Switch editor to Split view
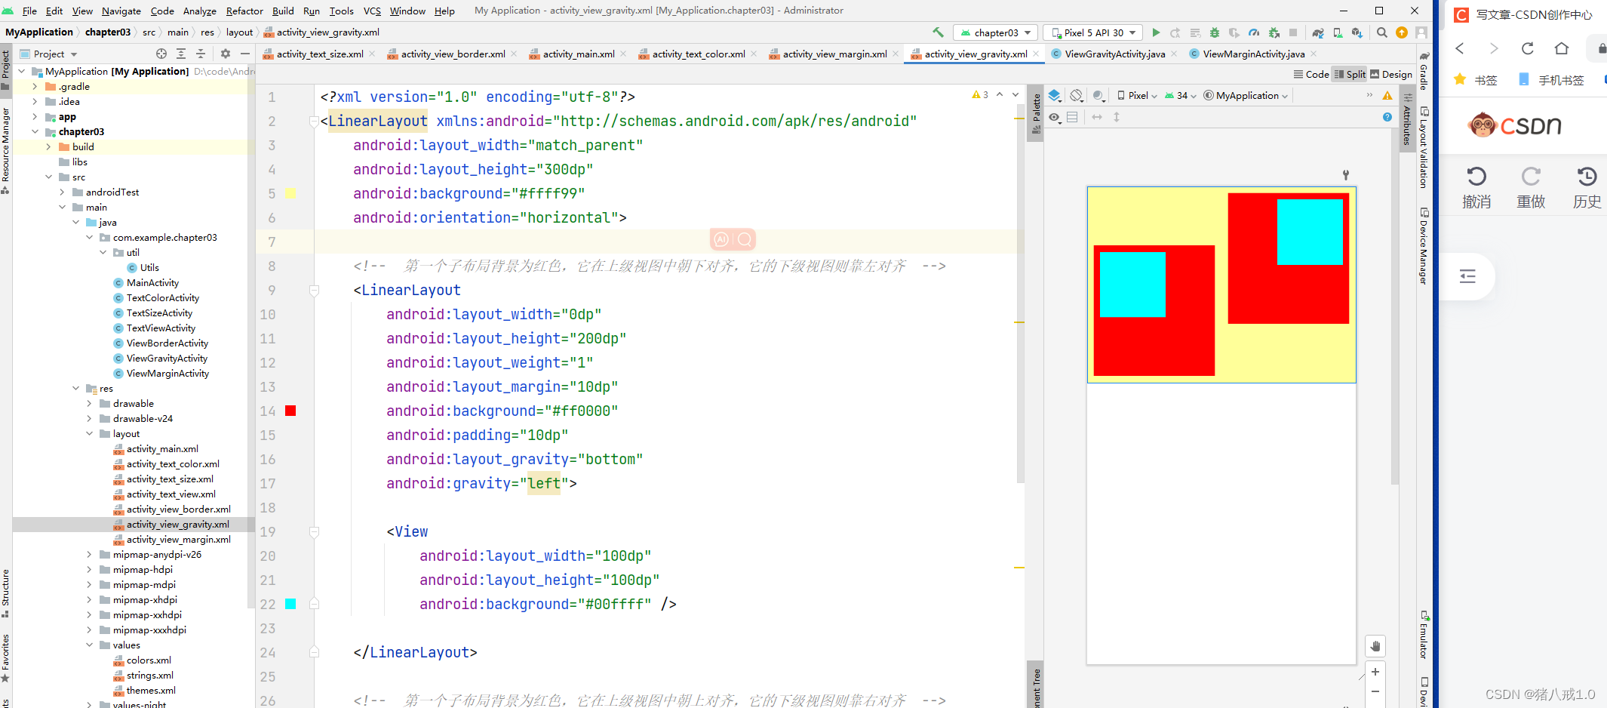The image size is (1607, 708). [1350, 74]
